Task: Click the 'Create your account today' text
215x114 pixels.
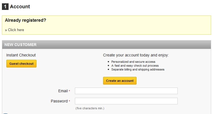Action: (x=136, y=55)
